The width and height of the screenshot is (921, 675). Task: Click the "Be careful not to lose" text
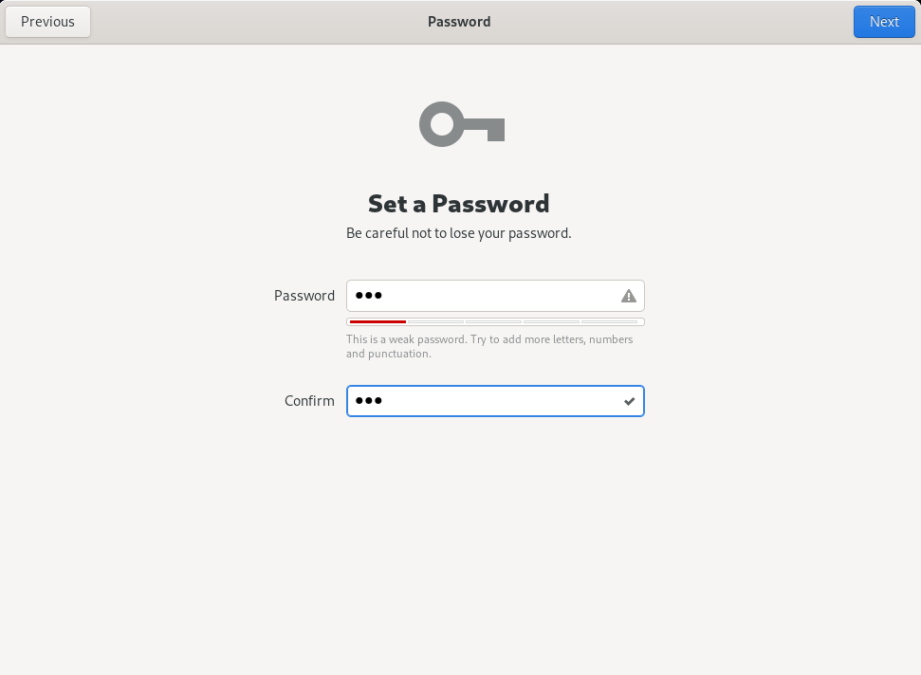coord(459,233)
